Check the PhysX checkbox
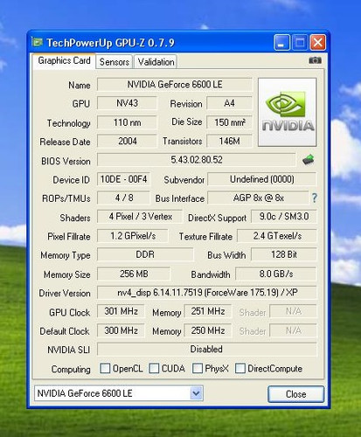 pos(198,368)
